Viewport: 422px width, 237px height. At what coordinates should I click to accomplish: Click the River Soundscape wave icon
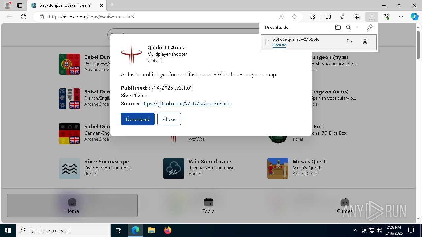[70, 169]
